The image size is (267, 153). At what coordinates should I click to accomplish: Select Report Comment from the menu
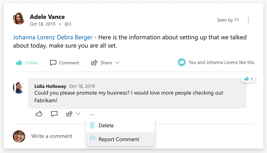tap(119, 139)
